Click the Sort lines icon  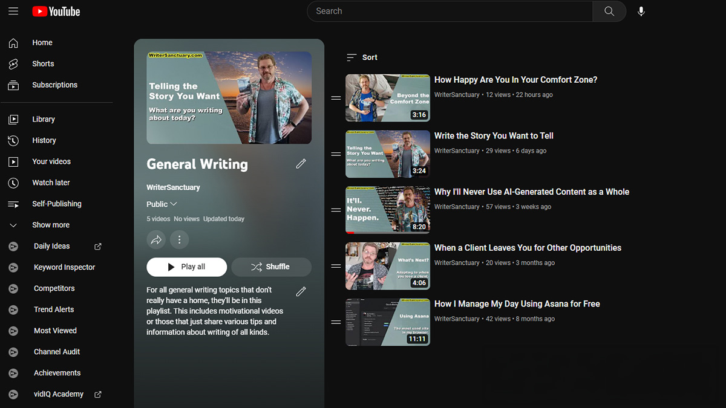click(352, 57)
